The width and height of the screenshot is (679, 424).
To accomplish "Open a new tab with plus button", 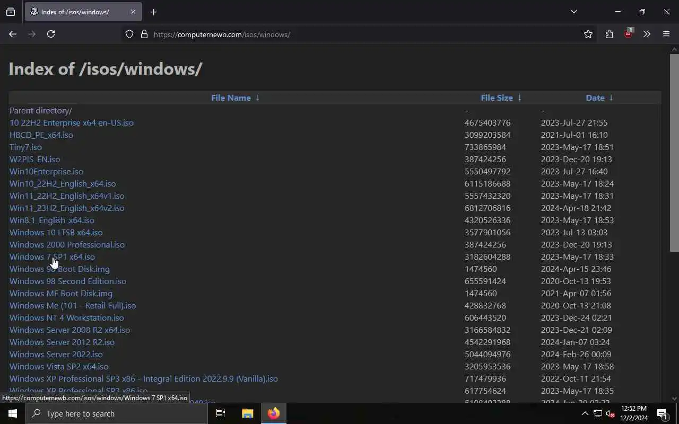I will [154, 12].
